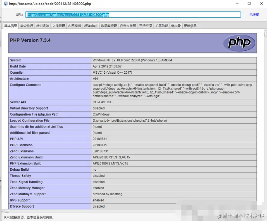This screenshot has height=221, width=267.
Task: Click the 已连接 connection status link
Action: [x=254, y=15]
